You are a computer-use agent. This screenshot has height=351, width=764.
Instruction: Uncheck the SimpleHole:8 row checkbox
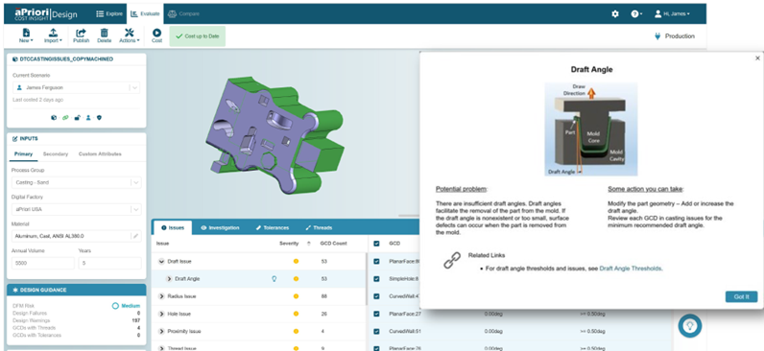376,279
